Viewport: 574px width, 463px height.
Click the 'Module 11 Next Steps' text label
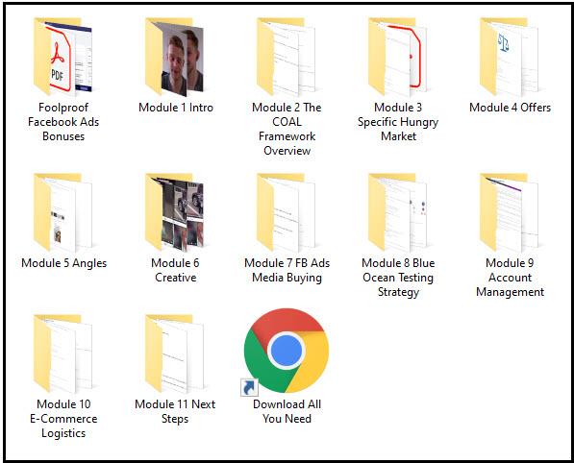175,411
